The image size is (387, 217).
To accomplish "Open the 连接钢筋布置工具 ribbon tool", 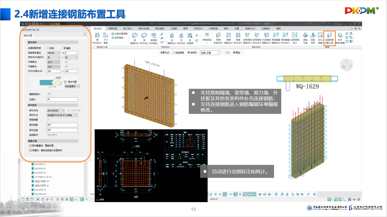I will [329, 38].
